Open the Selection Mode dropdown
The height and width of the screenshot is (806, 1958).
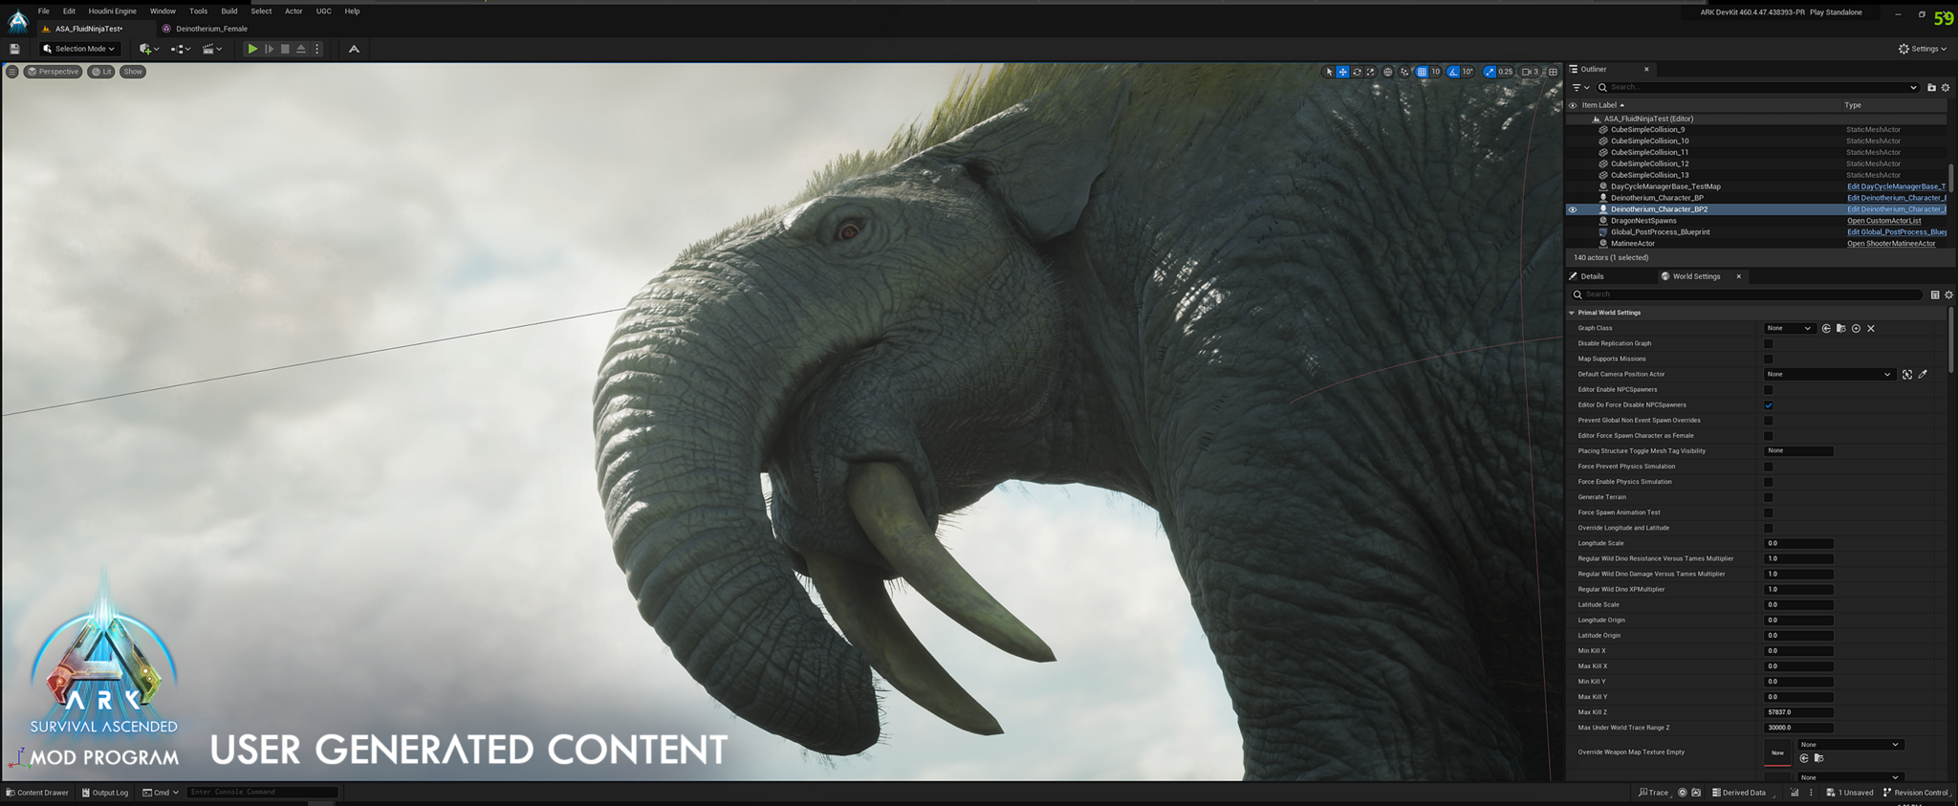click(x=80, y=49)
